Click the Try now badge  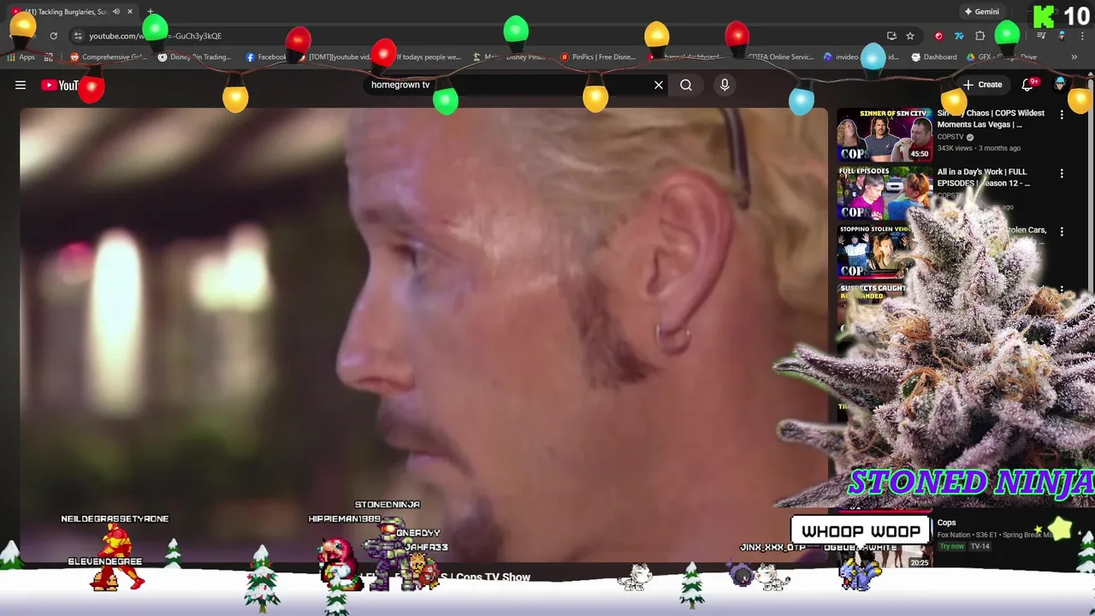[951, 546]
